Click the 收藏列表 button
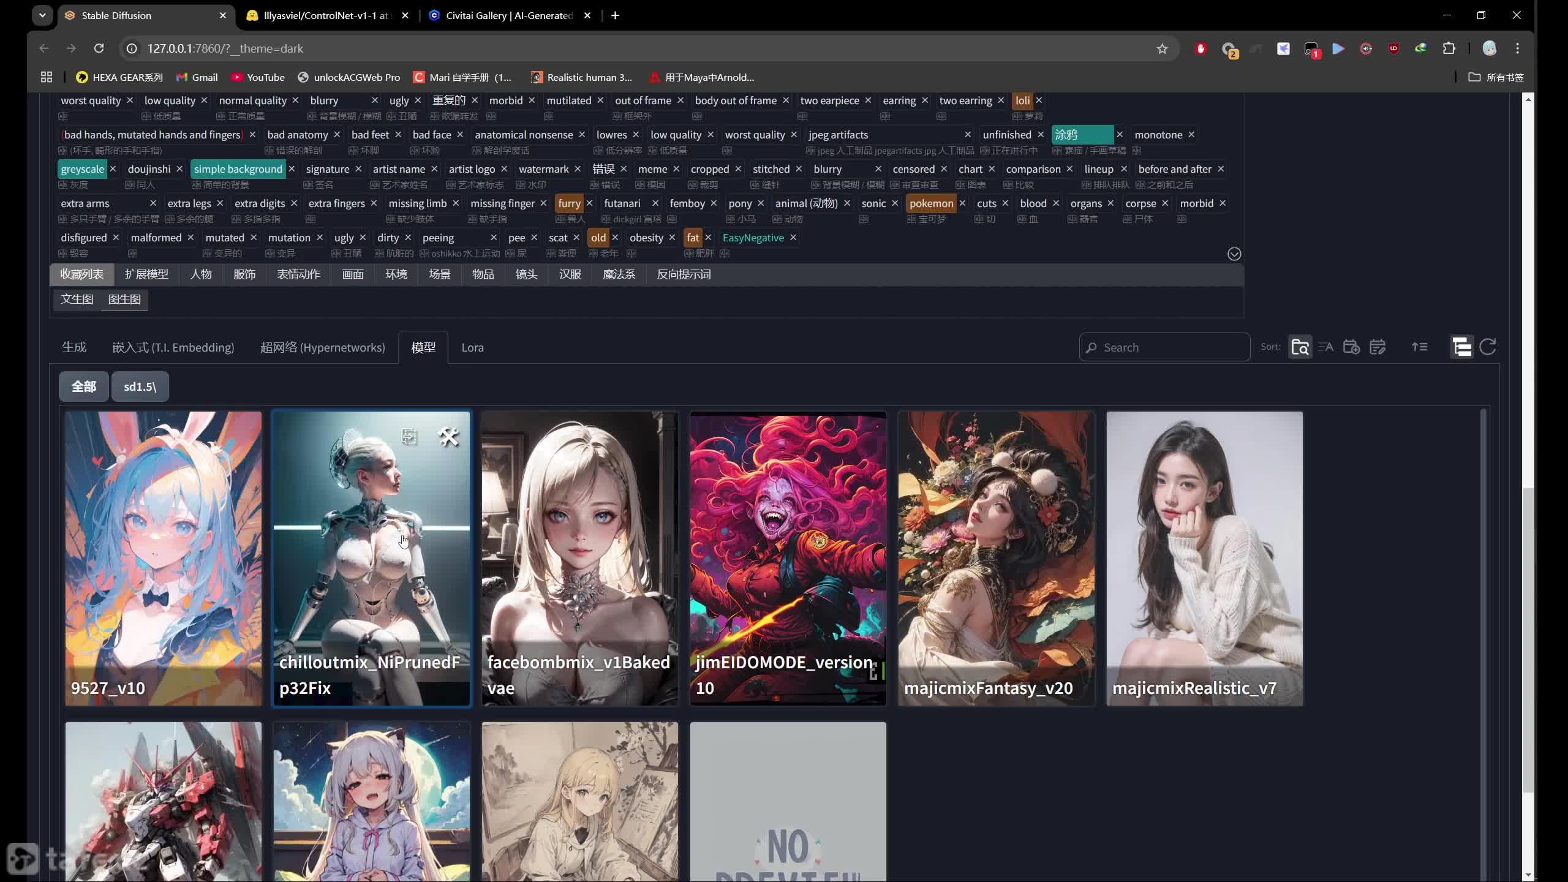1568x882 pixels. pyautogui.click(x=82, y=274)
